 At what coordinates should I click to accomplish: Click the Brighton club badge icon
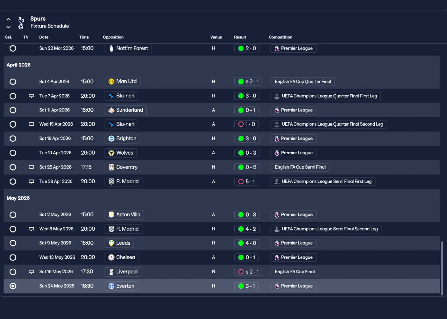111,139
